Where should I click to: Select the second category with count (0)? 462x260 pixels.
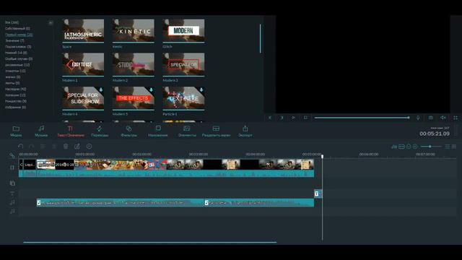pos(17,29)
